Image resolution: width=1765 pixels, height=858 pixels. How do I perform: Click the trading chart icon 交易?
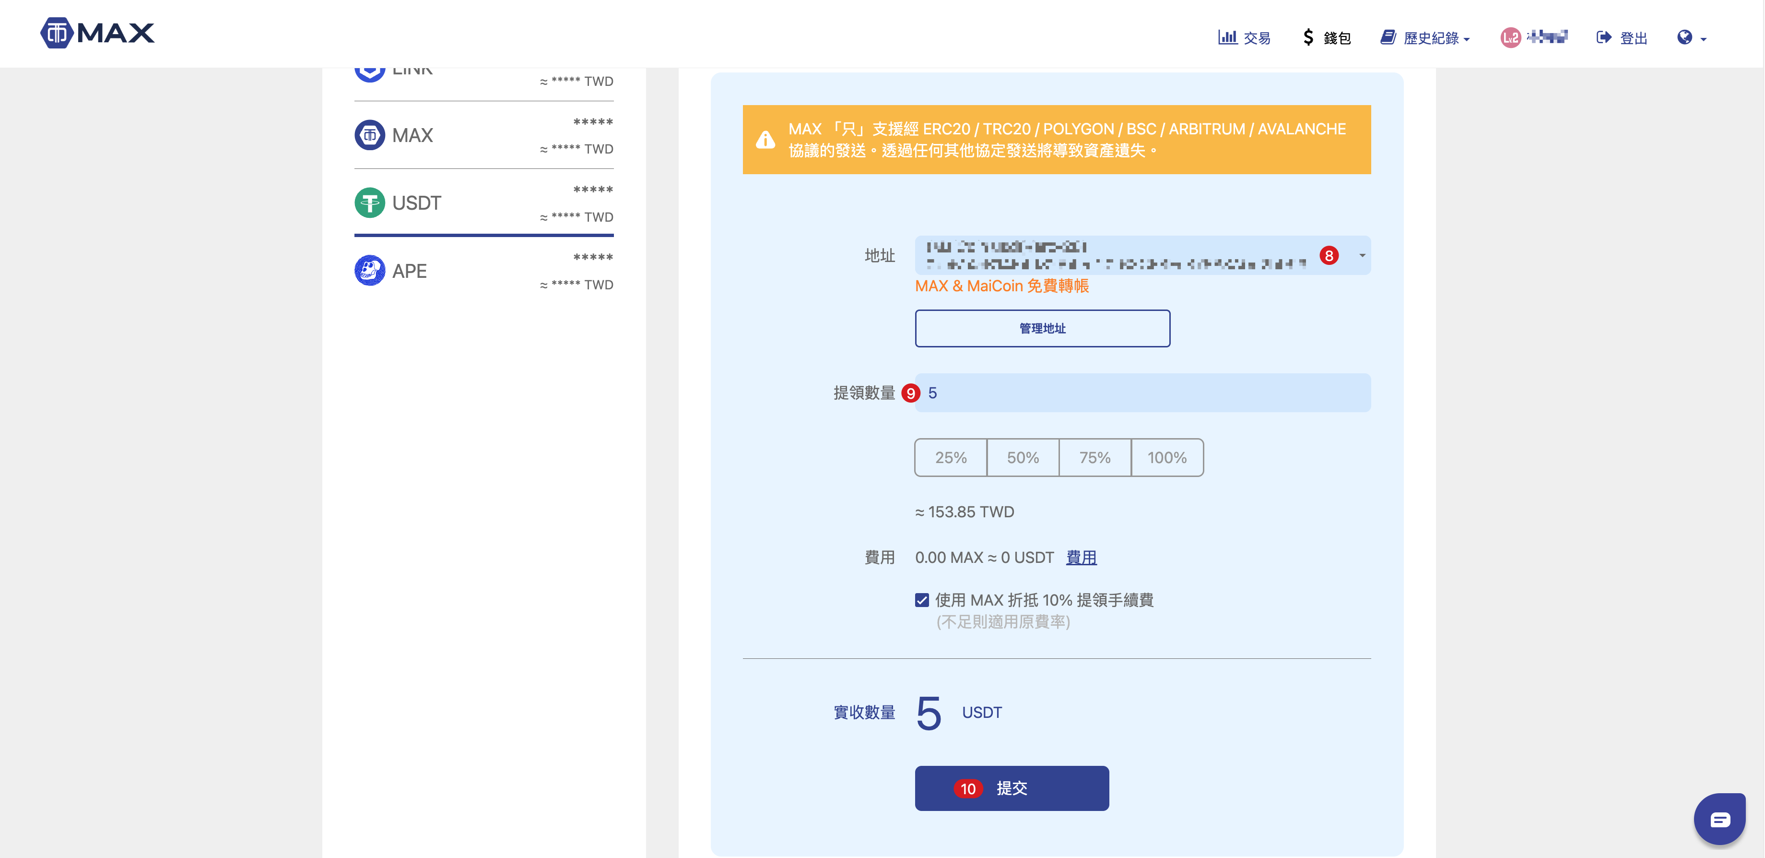click(1227, 38)
